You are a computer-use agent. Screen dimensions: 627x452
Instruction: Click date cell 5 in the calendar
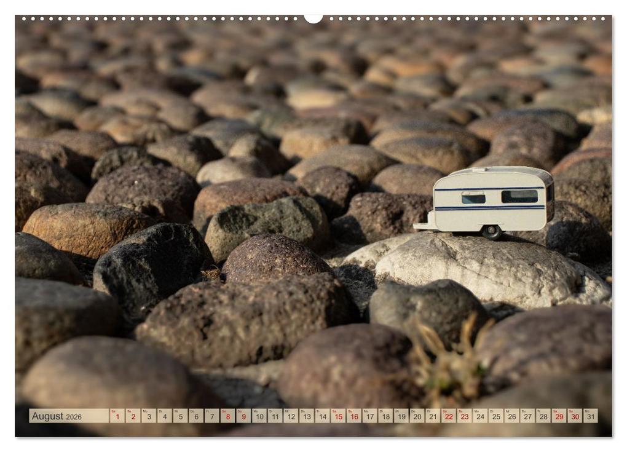coord(180,416)
